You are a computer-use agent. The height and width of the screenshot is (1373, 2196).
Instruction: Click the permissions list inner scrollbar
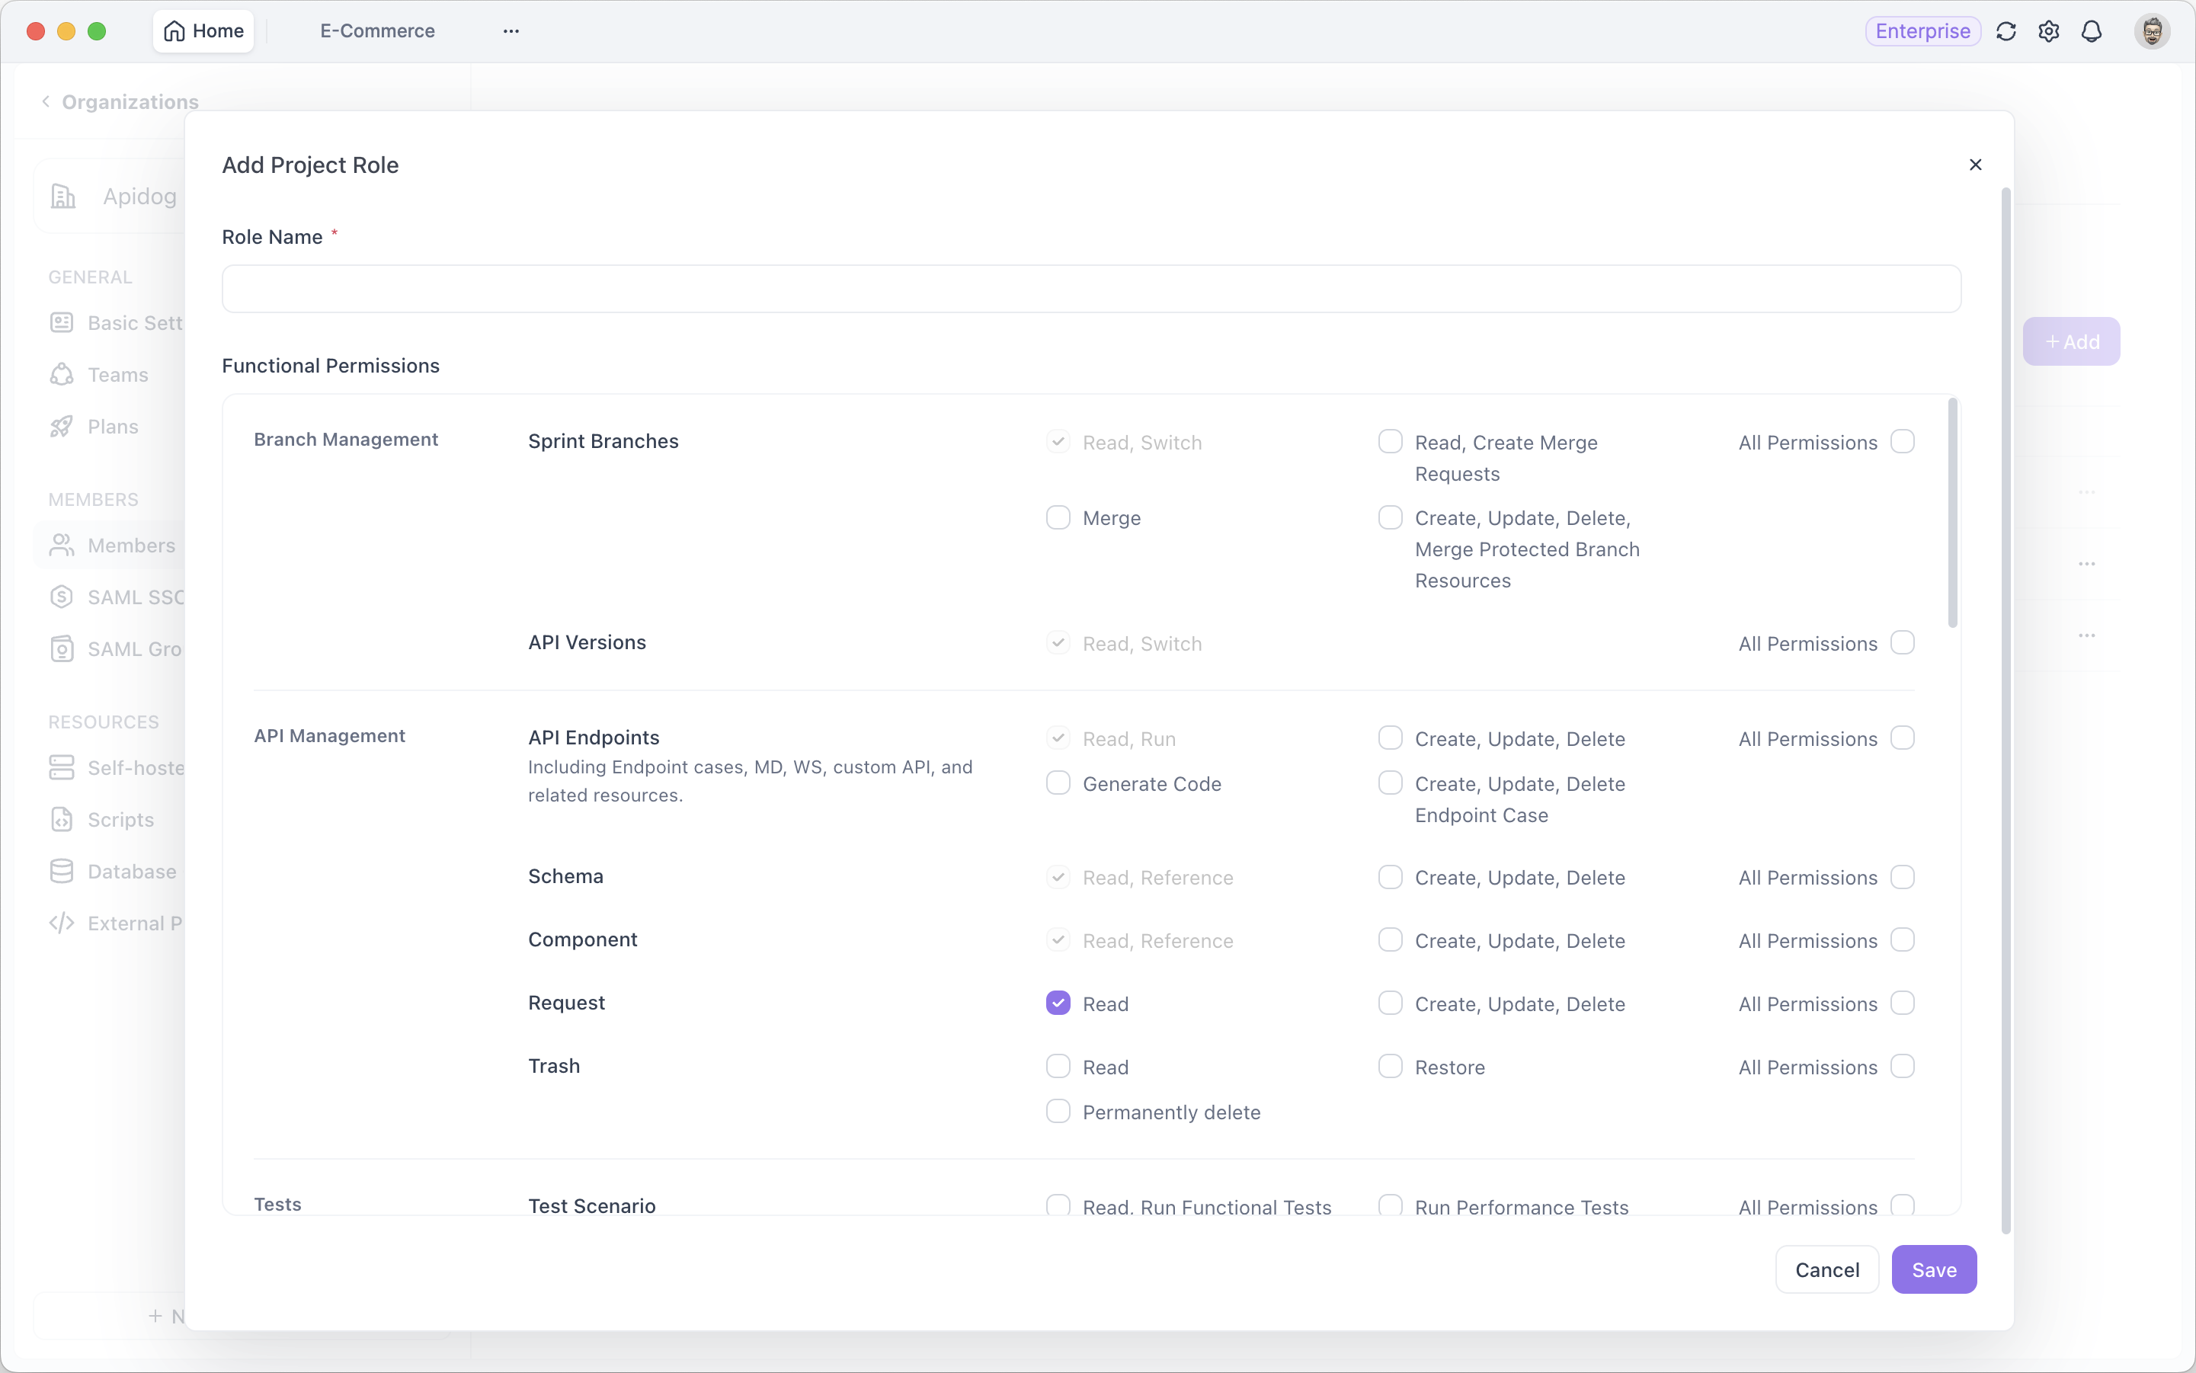click(x=1953, y=513)
